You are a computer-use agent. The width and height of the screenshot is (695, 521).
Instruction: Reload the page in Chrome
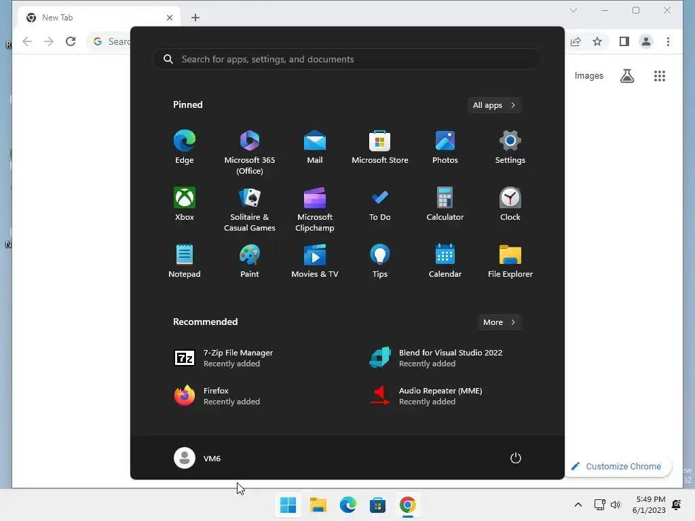(x=71, y=41)
